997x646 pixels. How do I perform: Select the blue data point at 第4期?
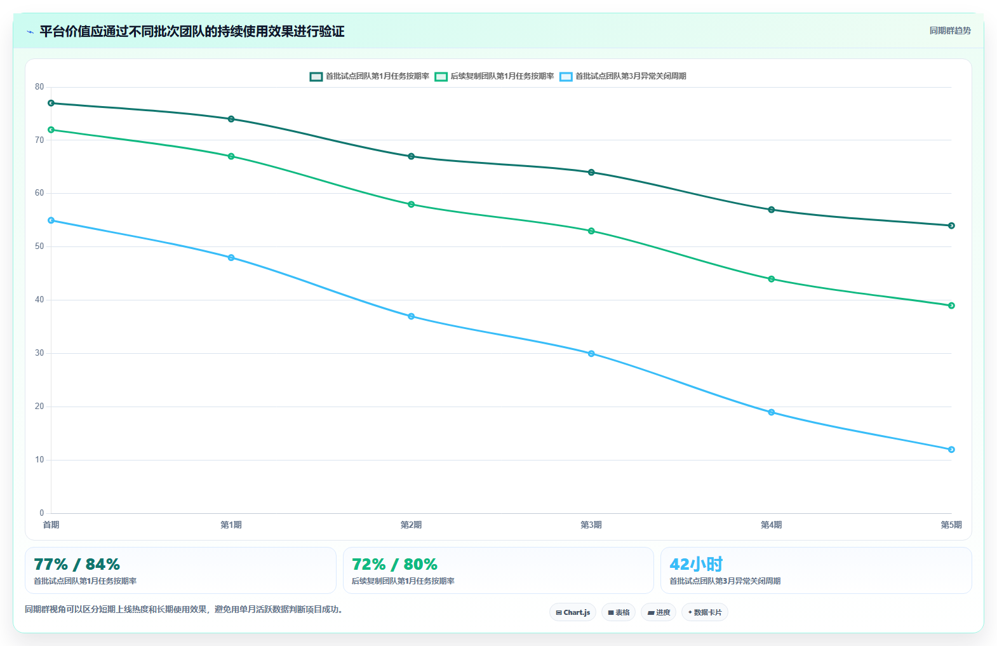772,412
